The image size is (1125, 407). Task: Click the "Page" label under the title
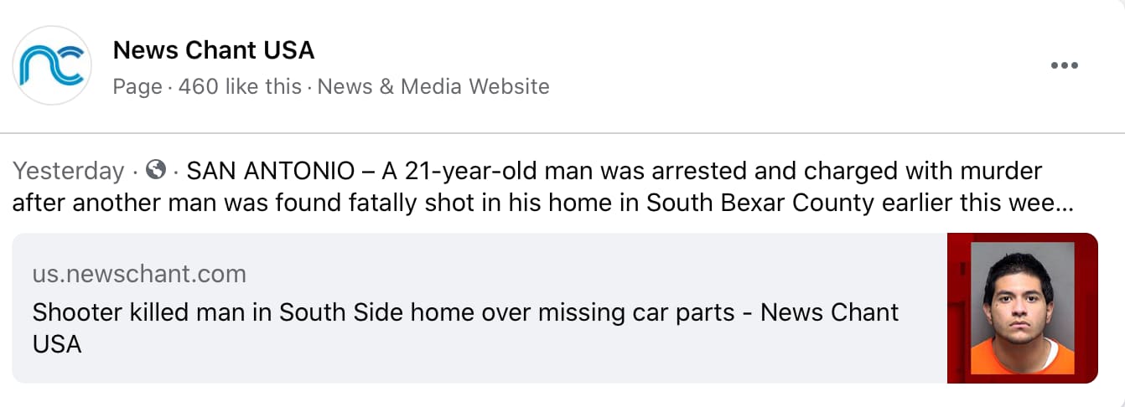[x=137, y=86]
